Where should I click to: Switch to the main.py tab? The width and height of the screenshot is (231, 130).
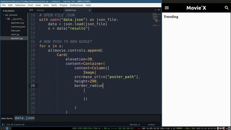click(48, 10)
